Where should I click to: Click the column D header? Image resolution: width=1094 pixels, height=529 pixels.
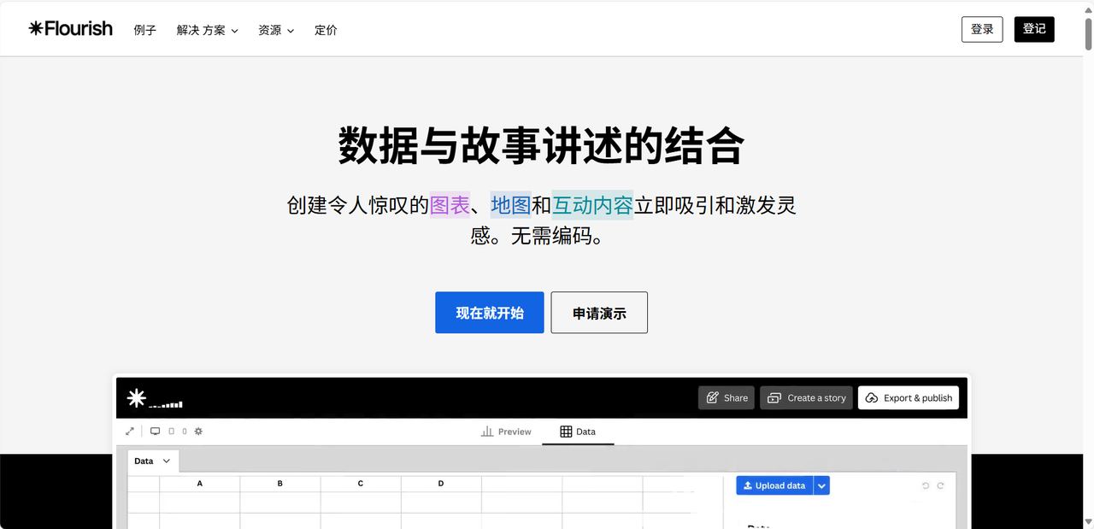coord(441,484)
